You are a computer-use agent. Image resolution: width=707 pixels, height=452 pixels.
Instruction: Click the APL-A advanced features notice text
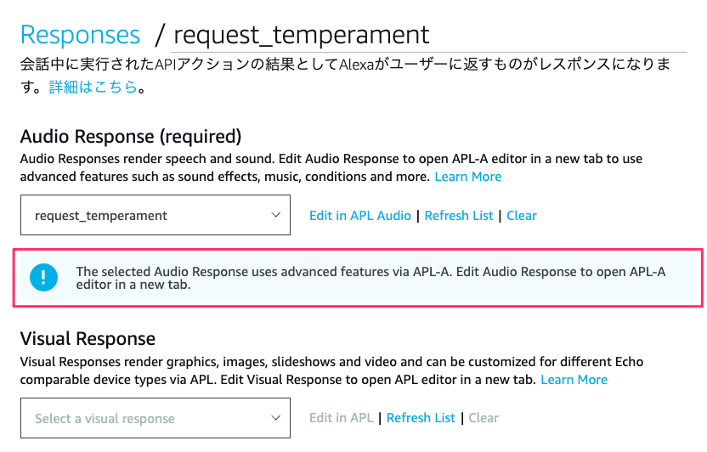(x=370, y=278)
